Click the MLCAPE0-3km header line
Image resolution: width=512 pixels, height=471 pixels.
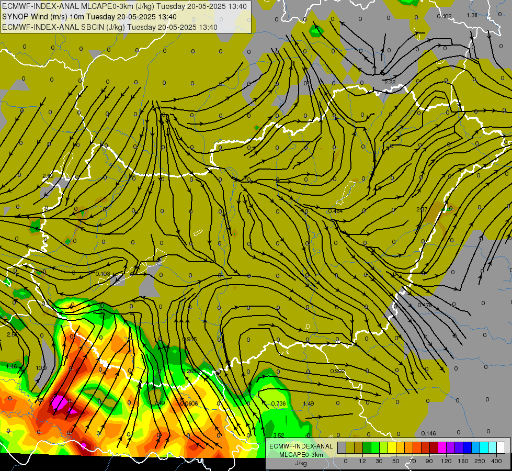coord(124,6)
